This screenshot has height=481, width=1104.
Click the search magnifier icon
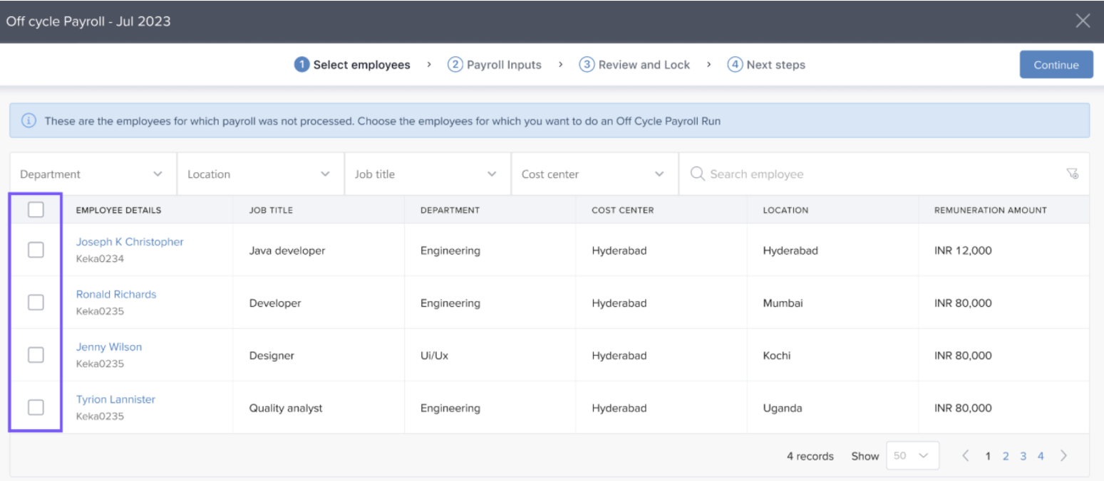(x=697, y=174)
